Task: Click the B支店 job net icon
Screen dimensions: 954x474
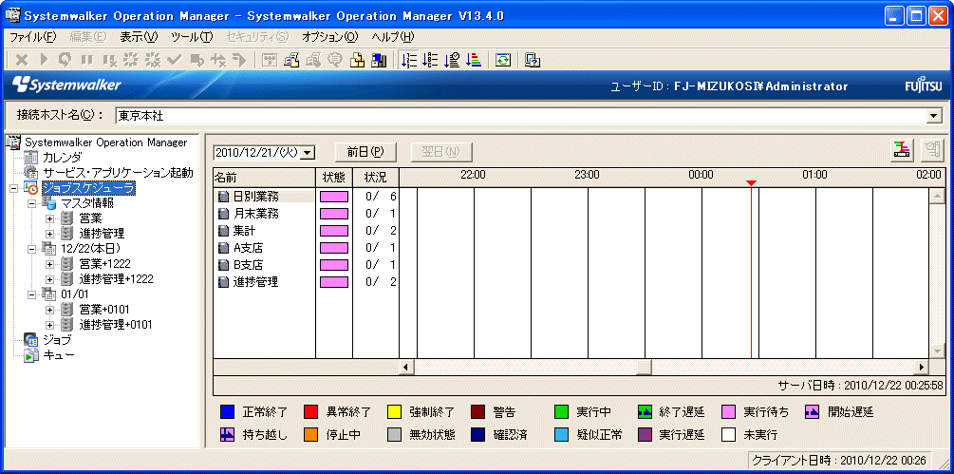Action: pos(223,265)
